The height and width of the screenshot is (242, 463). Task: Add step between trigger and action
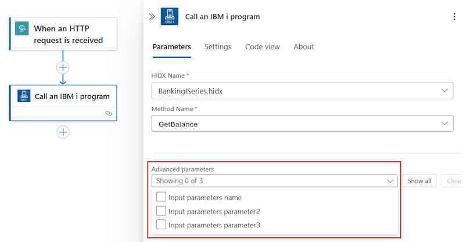tap(63, 67)
